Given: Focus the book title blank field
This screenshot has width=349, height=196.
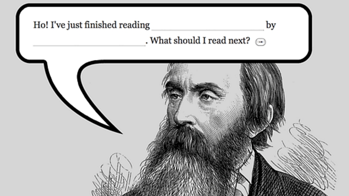Looking at the screenshot, I should (208, 26).
